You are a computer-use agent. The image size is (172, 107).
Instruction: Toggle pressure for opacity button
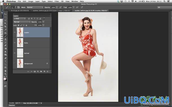tap(60, 7)
